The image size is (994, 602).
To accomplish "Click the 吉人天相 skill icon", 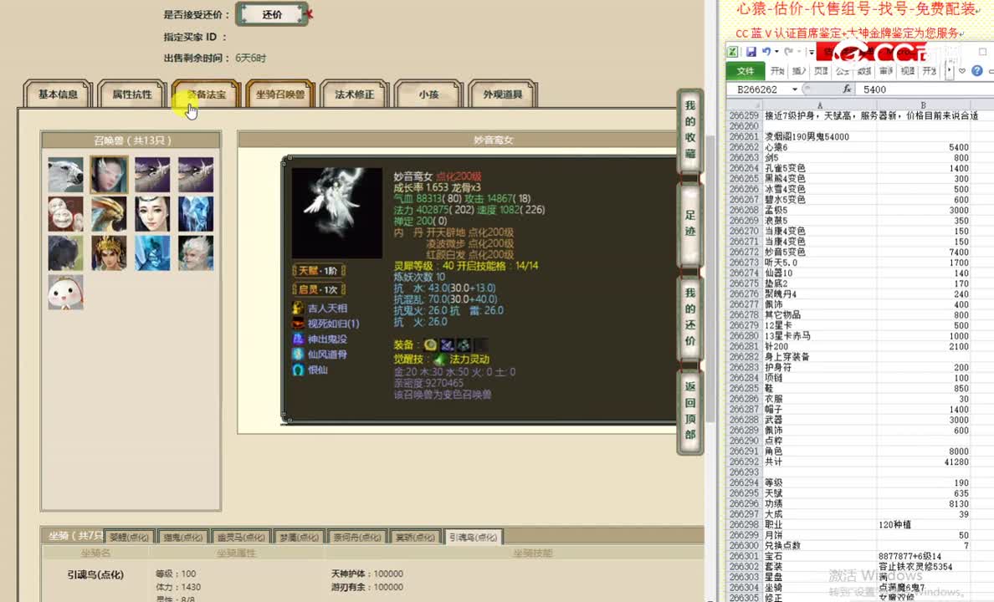I will pyautogui.click(x=298, y=308).
